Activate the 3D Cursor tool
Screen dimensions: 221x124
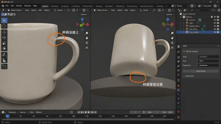point(4,26)
